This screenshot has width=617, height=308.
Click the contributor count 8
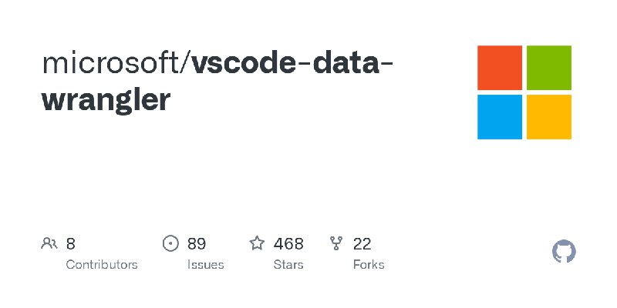coord(70,244)
